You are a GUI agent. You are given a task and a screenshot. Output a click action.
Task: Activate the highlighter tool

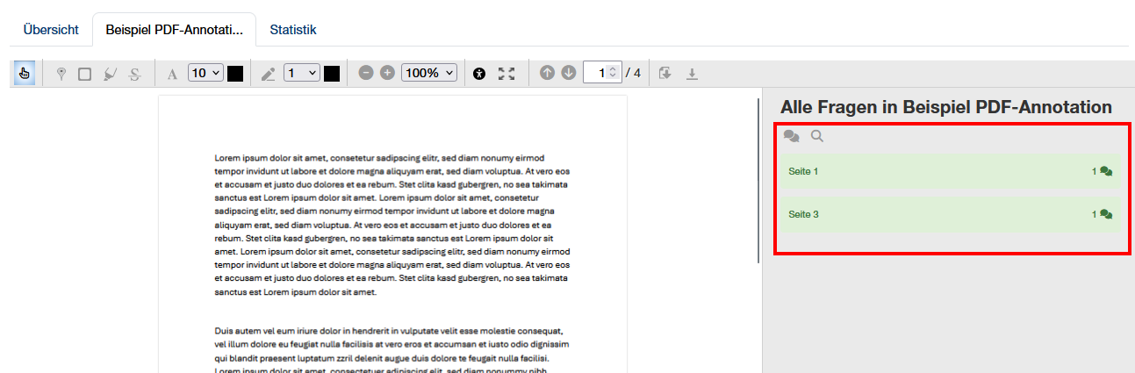point(110,74)
